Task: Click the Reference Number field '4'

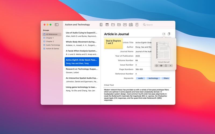Action: (x=152, y=74)
